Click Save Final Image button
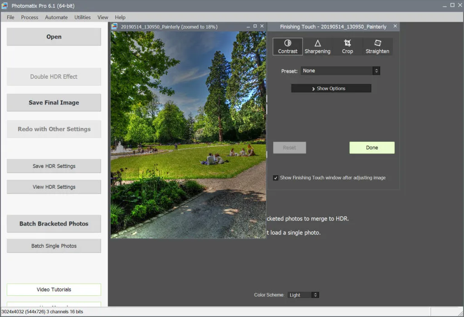This screenshot has height=317, width=464. coord(54,103)
